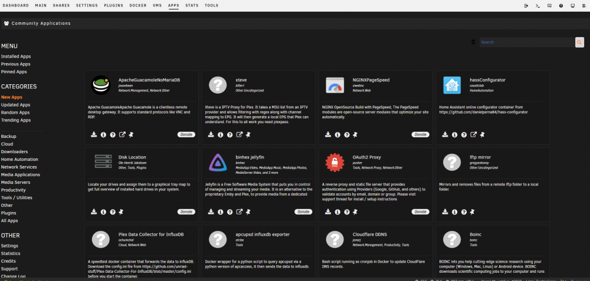Open the DASHBOARD tab

point(16,6)
